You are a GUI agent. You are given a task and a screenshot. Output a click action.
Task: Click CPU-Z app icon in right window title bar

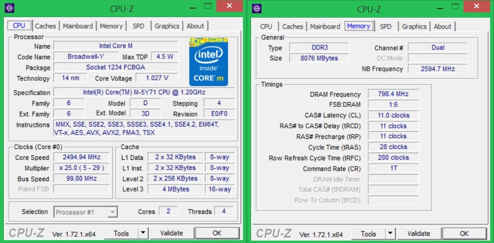(x=257, y=9)
